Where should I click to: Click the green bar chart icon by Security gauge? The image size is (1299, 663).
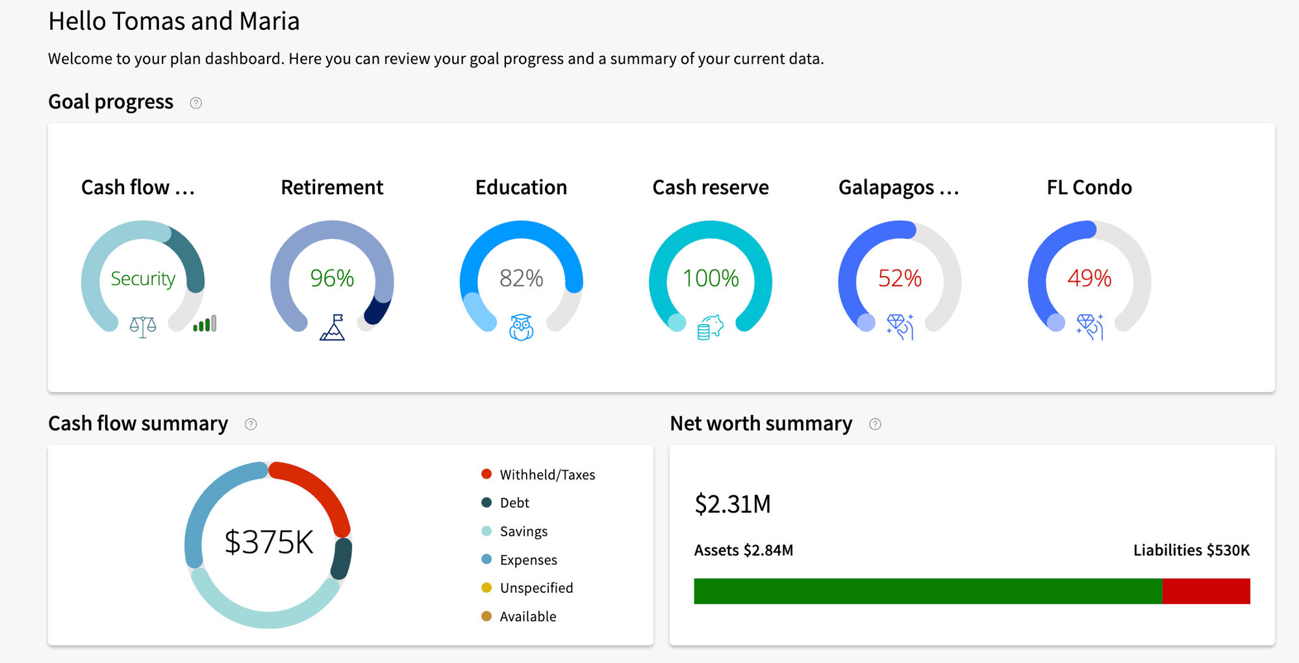click(x=205, y=324)
